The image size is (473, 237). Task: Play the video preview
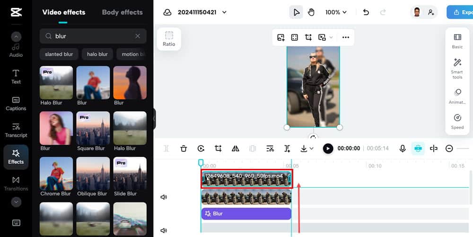pyautogui.click(x=328, y=149)
